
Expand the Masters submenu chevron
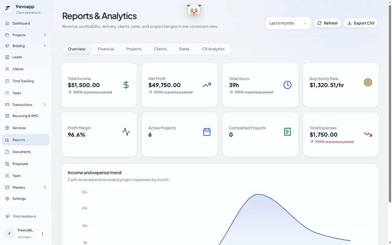45,188
